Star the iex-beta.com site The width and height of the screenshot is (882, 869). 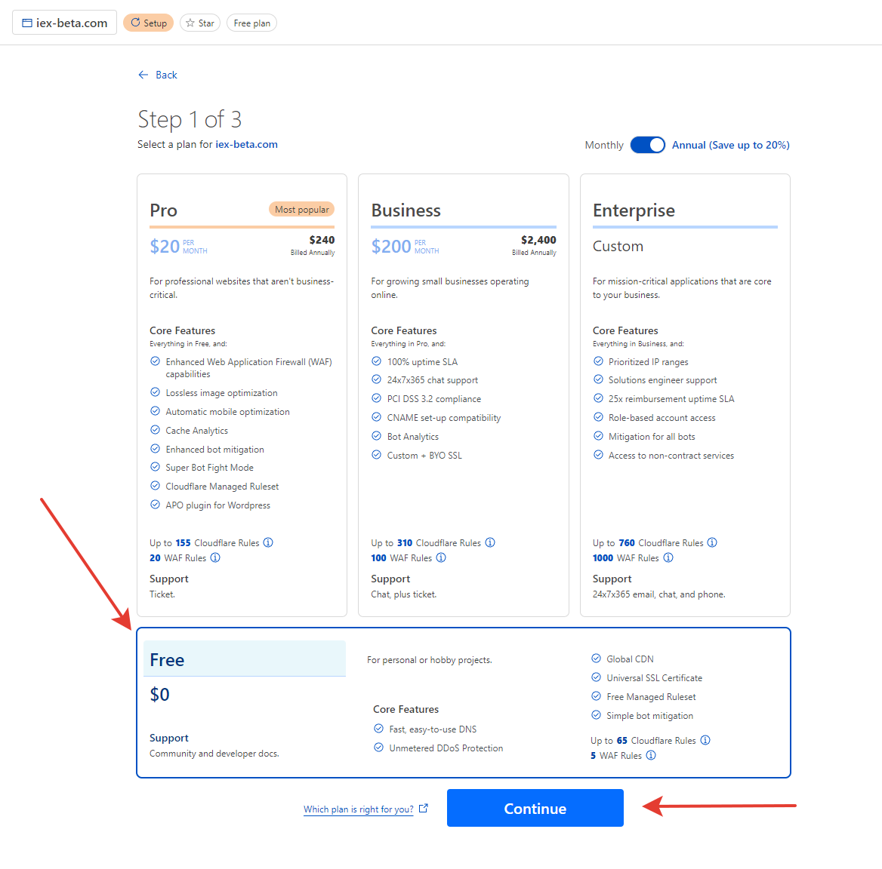(x=200, y=23)
